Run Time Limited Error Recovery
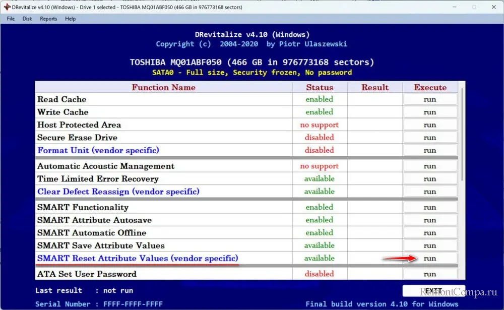 click(430, 179)
